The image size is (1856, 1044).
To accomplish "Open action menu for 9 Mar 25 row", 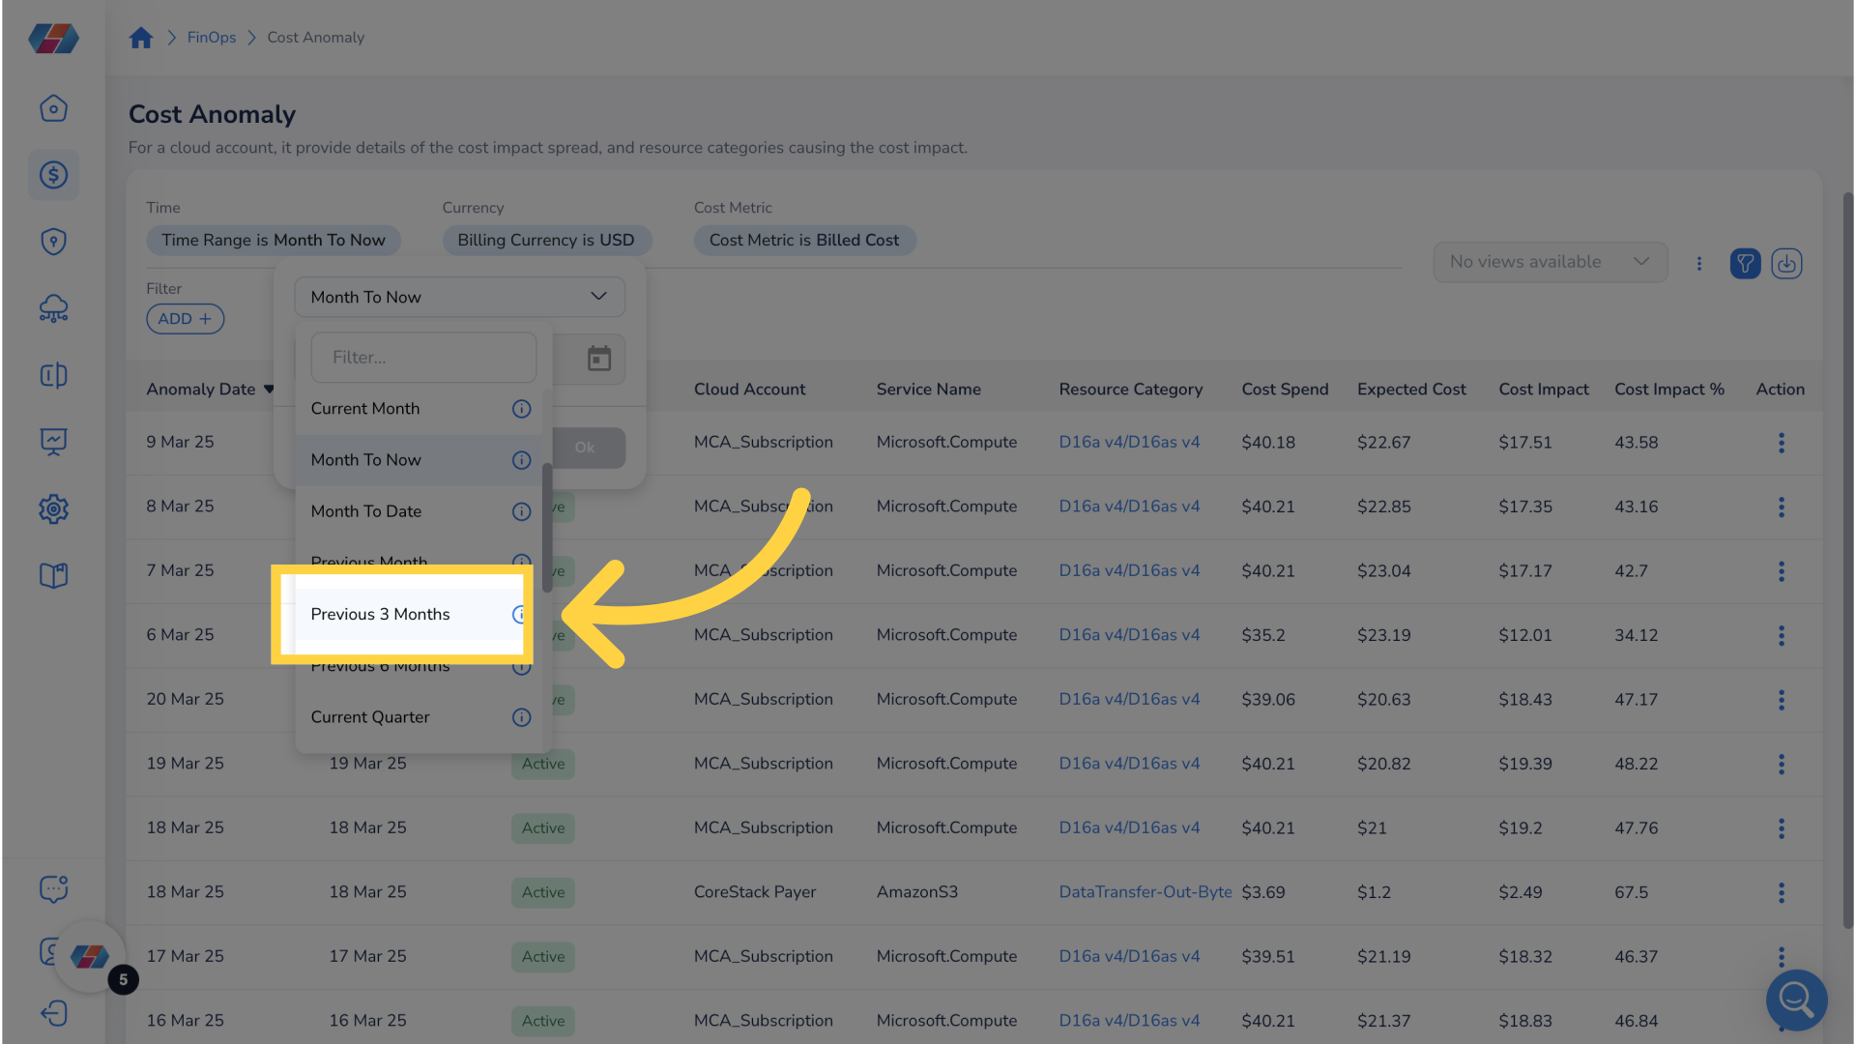I will pos(1781,443).
